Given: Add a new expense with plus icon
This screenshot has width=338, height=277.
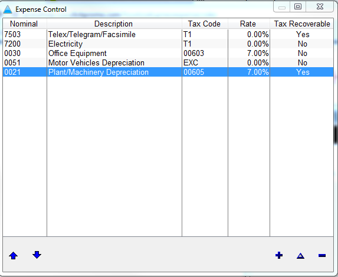Looking at the screenshot, I should click(279, 255).
